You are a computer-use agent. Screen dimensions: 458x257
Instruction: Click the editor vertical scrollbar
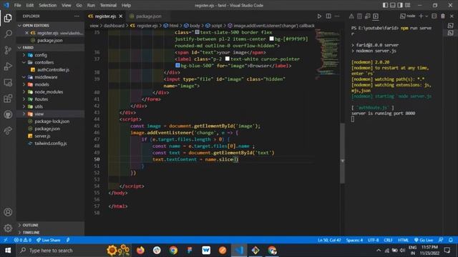click(x=342, y=153)
